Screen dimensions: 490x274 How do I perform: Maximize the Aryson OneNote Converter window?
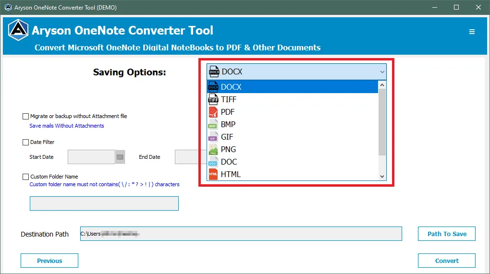point(456,7)
